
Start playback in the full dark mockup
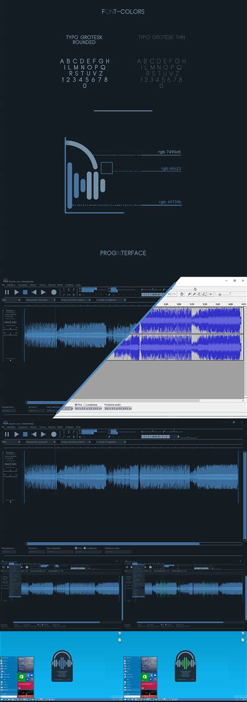tap(17, 434)
